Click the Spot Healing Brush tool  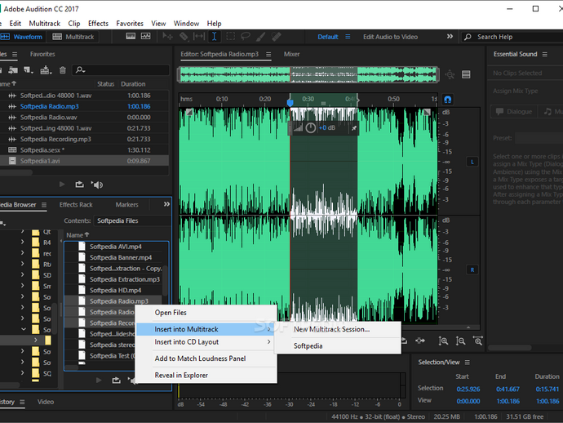[277, 37]
